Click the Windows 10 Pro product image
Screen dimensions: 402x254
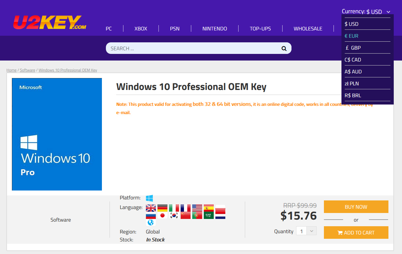[57, 134]
